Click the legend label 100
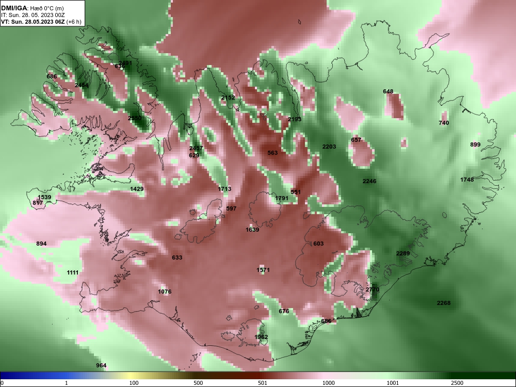Screen dimensions: 516x387 point(134,383)
